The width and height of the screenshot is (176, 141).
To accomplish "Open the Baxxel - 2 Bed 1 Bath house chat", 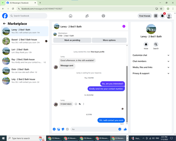I will pos(25,41).
